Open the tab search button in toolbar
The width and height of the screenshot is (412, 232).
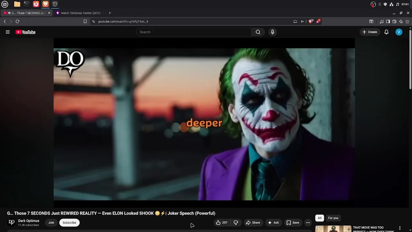click(x=371, y=21)
